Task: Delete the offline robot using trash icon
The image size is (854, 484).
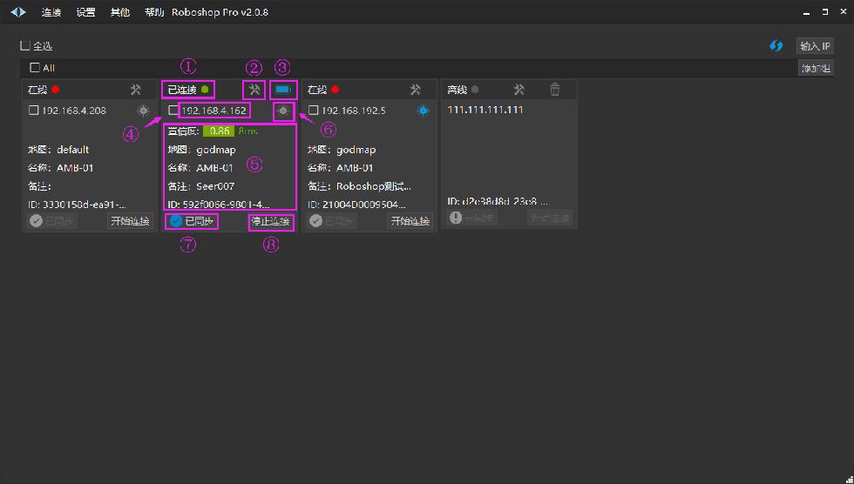Action: click(555, 90)
